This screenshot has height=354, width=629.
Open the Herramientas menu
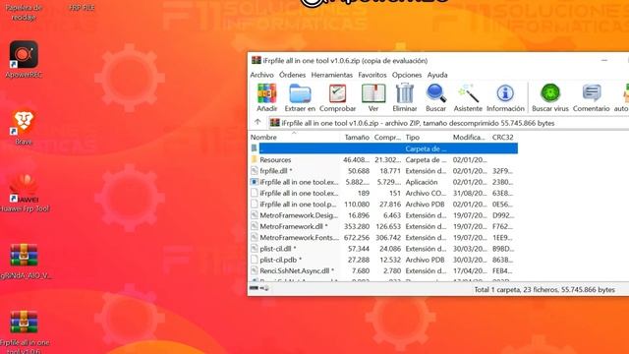pos(332,75)
